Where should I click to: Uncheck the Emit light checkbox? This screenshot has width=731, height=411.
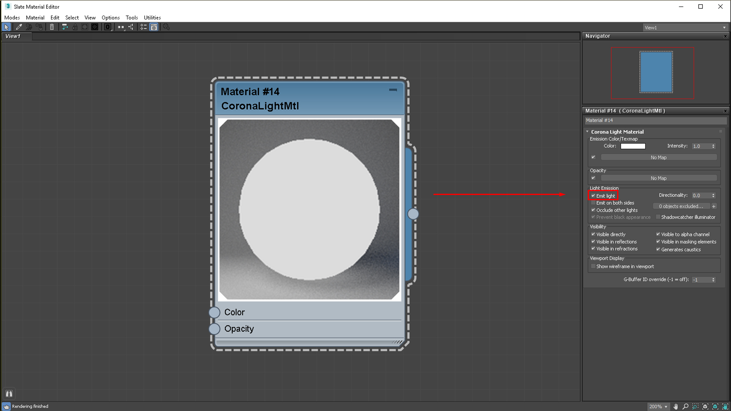tap(593, 196)
